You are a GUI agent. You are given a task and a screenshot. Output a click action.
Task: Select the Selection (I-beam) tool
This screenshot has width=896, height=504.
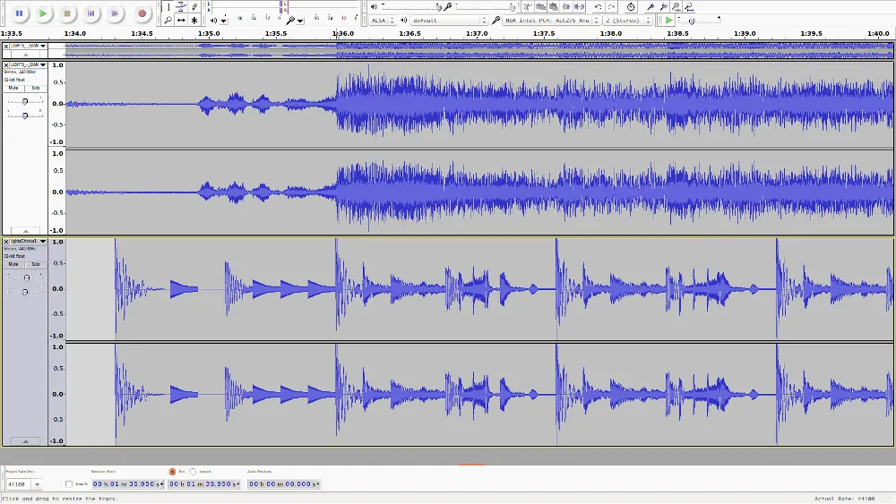pos(168,7)
